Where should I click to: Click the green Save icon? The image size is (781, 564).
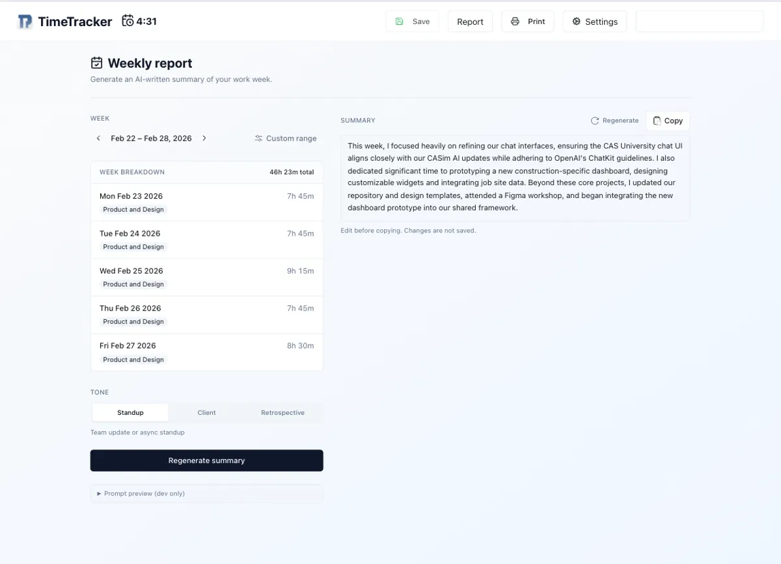pyautogui.click(x=400, y=21)
